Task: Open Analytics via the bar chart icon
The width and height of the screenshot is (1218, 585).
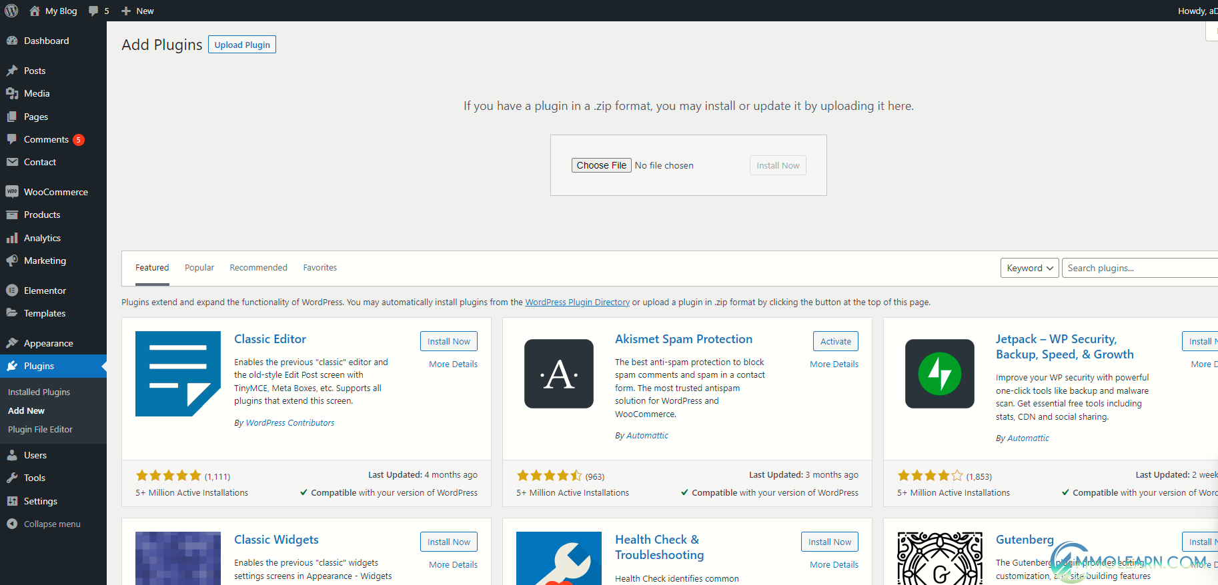Action: (12, 238)
